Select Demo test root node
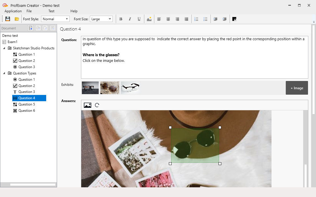Image resolution: width=316 pixels, height=197 pixels. (10, 35)
